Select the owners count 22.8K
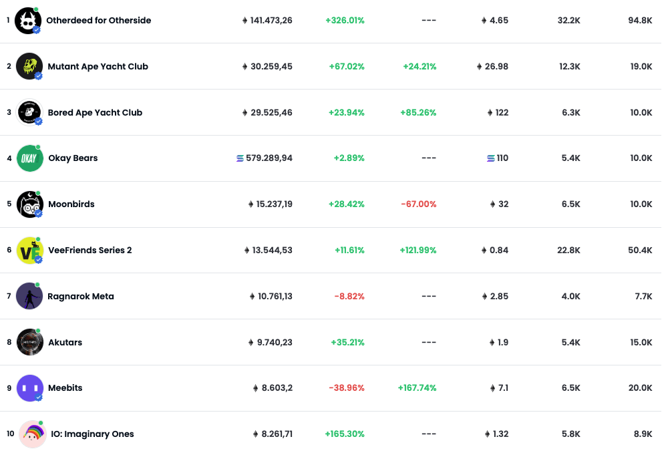The width and height of the screenshot is (672, 457). pyautogui.click(x=568, y=251)
